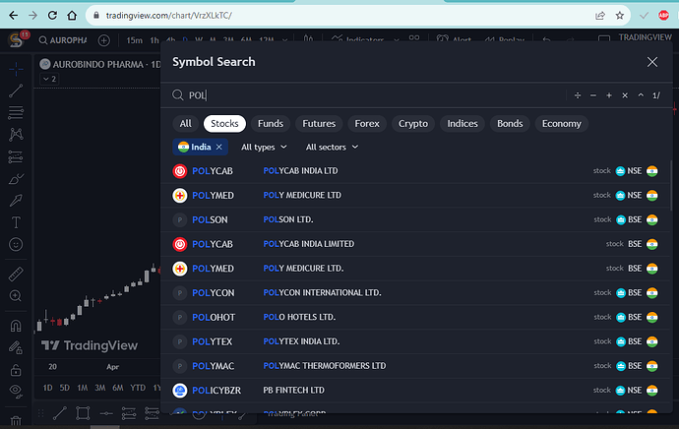Toggle lock all drawing tools
This screenshot has height=429, width=679.
[x=16, y=370]
